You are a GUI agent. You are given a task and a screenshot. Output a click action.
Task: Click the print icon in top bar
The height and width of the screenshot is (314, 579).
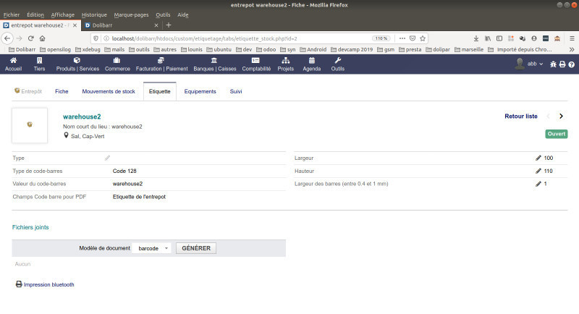562,64
